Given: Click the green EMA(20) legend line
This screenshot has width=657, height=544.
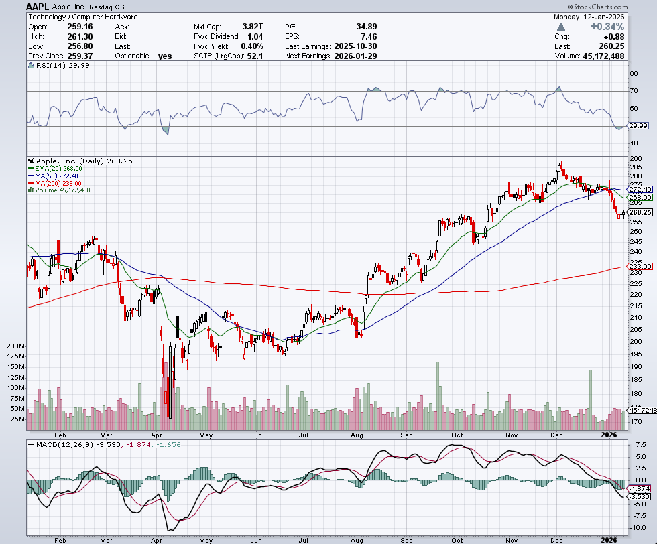Looking at the screenshot, I should (x=31, y=169).
